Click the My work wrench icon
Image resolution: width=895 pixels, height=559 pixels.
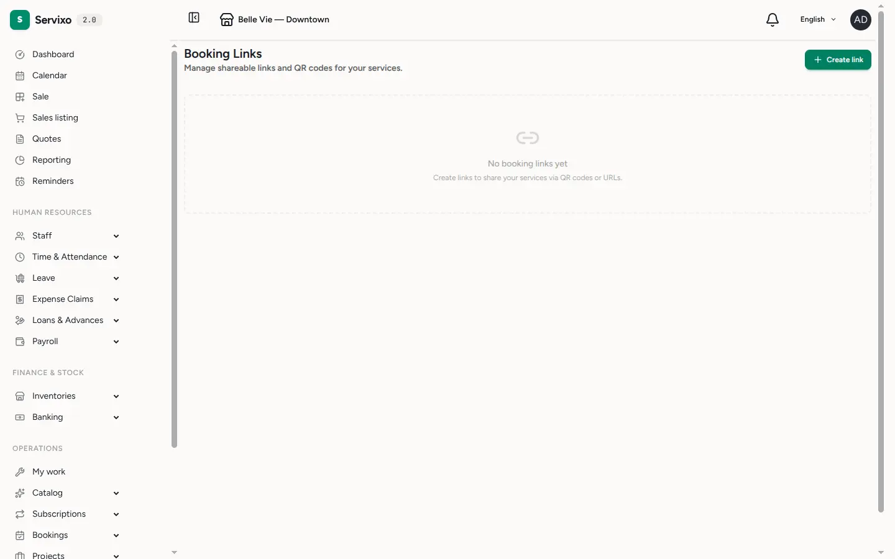pyautogui.click(x=20, y=472)
